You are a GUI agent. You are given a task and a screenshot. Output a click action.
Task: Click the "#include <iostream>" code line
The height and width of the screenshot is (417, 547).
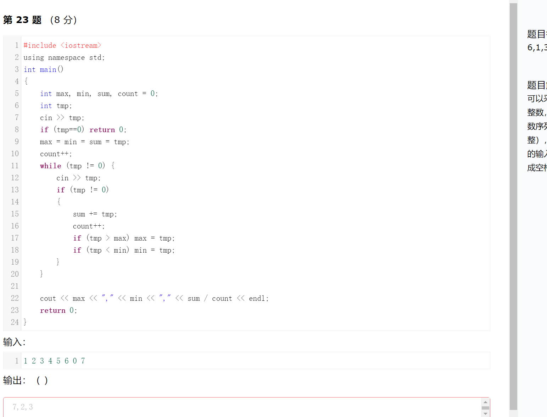[x=62, y=45]
